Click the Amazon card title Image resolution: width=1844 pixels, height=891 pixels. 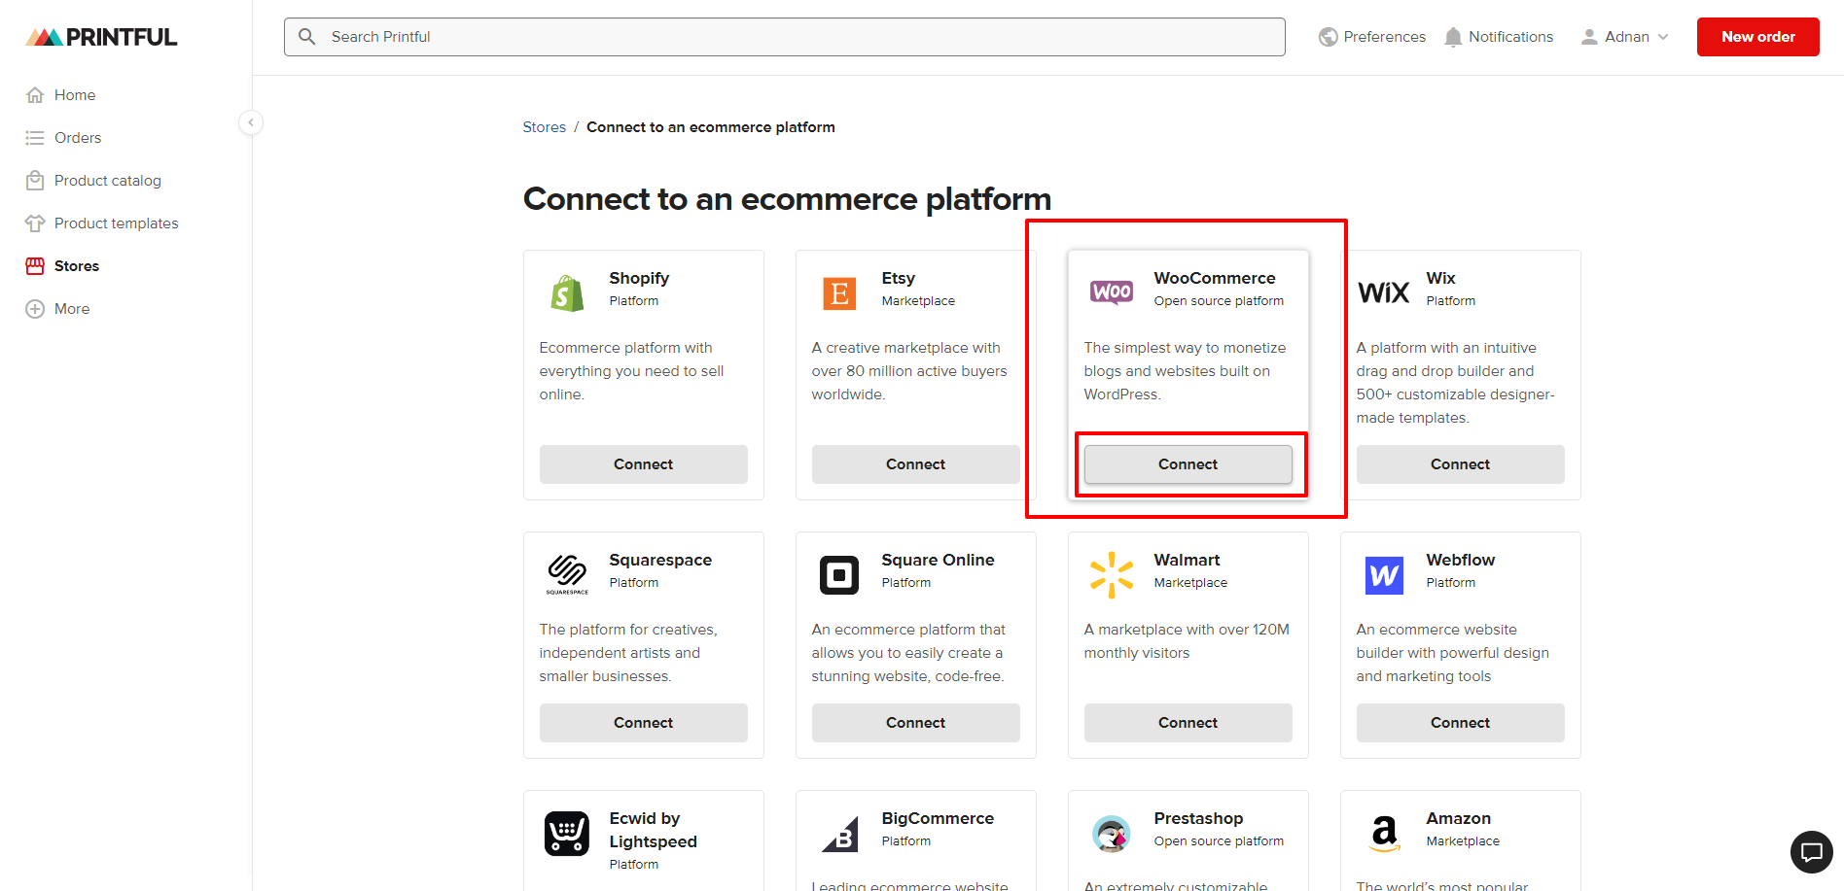pos(1458,818)
